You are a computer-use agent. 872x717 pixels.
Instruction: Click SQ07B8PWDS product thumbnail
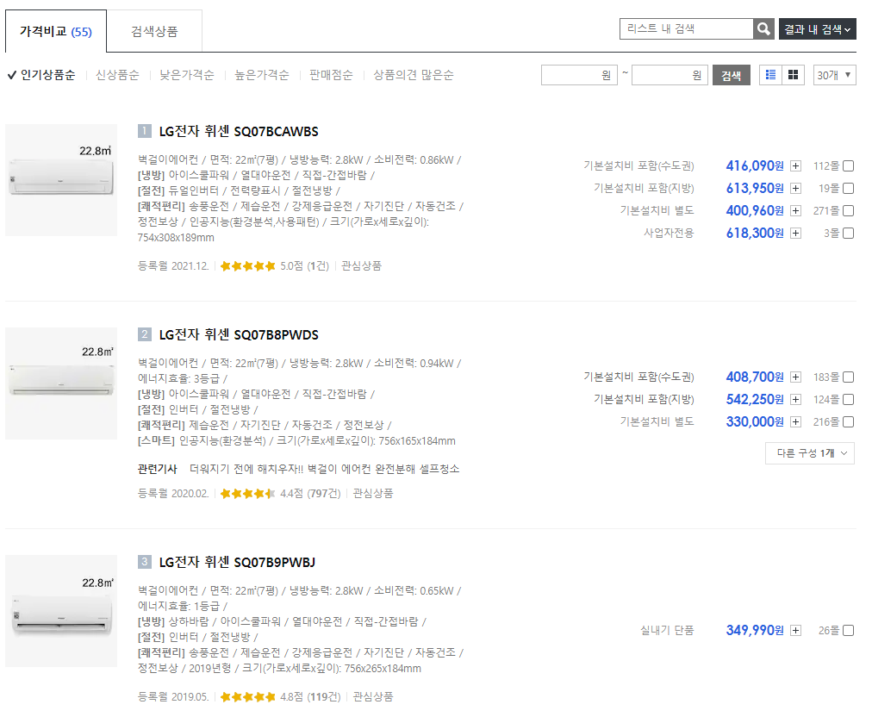click(61, 383)
